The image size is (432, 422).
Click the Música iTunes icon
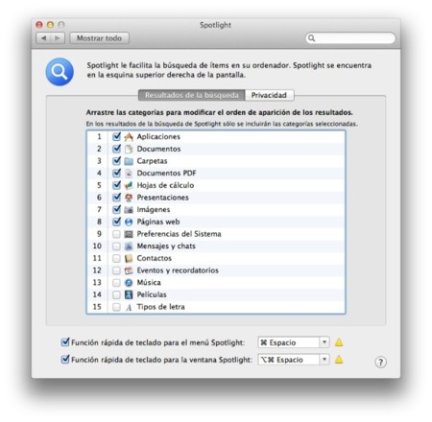(129, 283)
